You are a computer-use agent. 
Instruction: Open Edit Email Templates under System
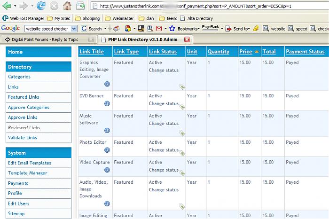tap(29, 163)
